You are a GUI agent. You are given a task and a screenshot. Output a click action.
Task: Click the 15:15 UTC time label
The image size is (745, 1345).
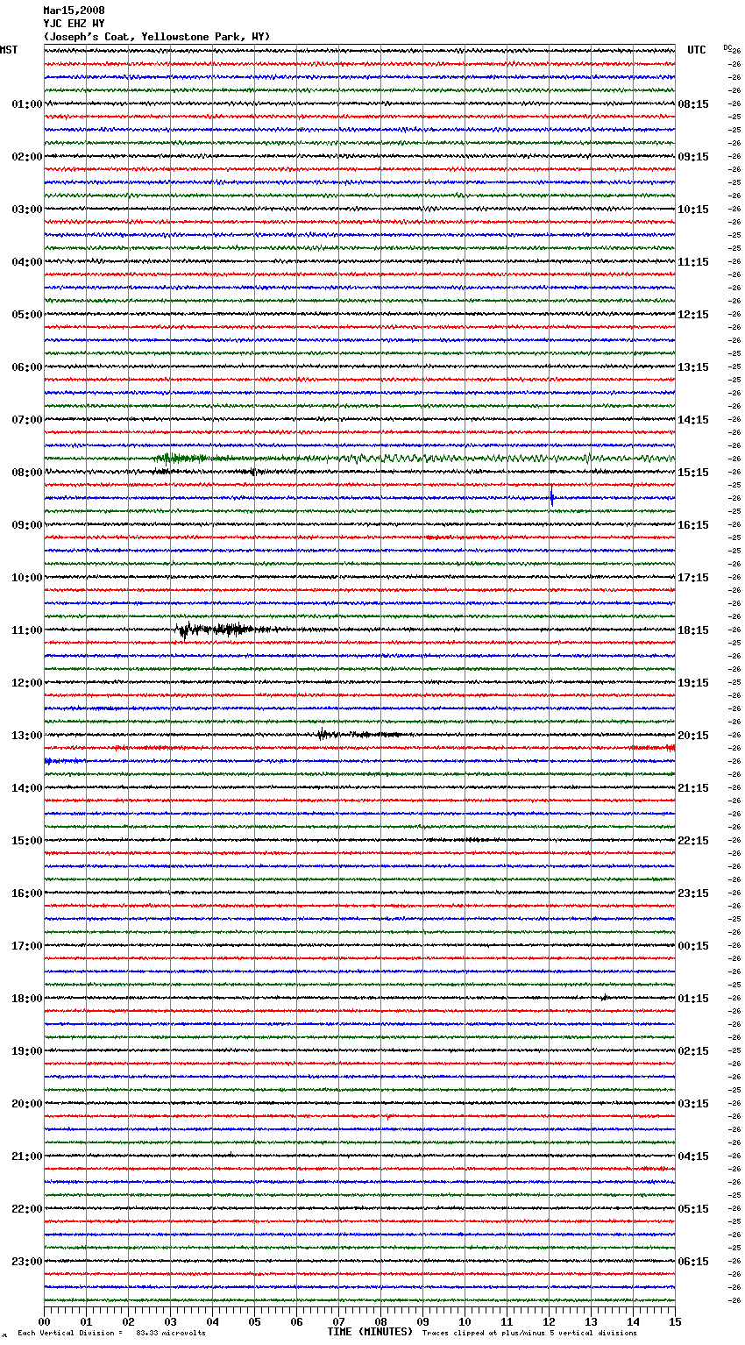coord(693,473)
